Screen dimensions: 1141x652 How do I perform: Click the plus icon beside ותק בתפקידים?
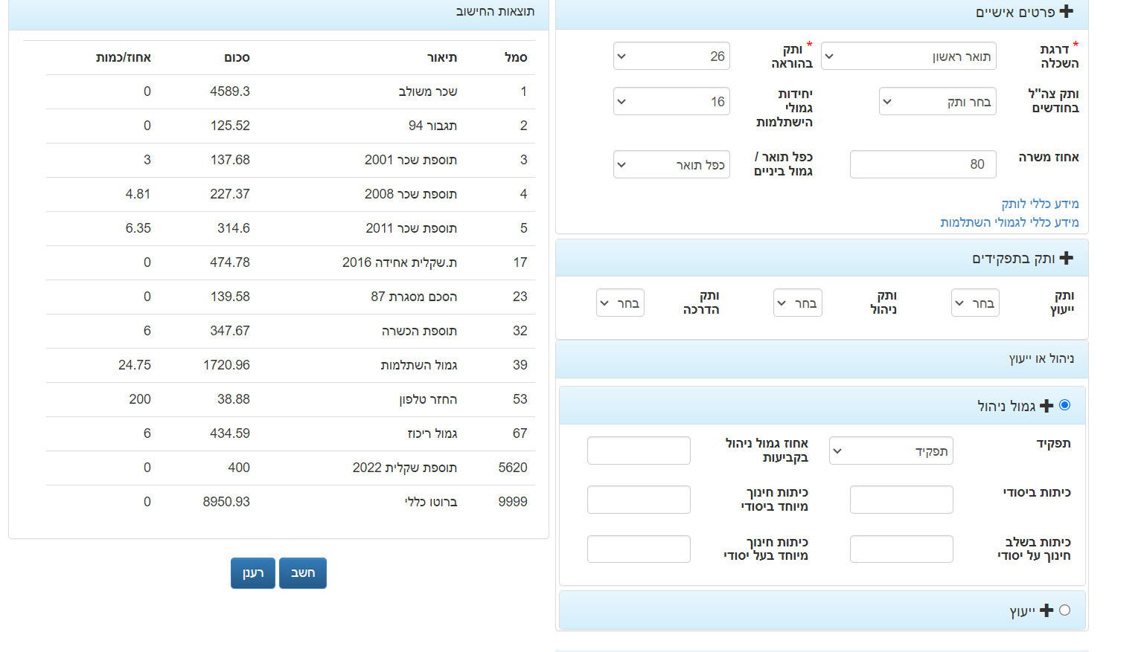1067,258
